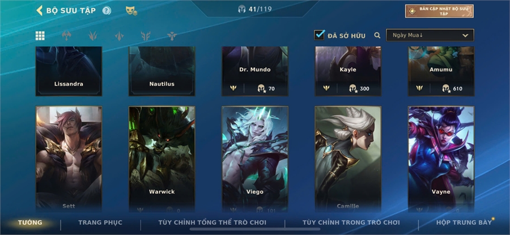The width and height of the screenshot is (510, 235).
Task: Expand the Ngày Mua sort dropdown
Action: pyautogui.click(x=430, y=35)
